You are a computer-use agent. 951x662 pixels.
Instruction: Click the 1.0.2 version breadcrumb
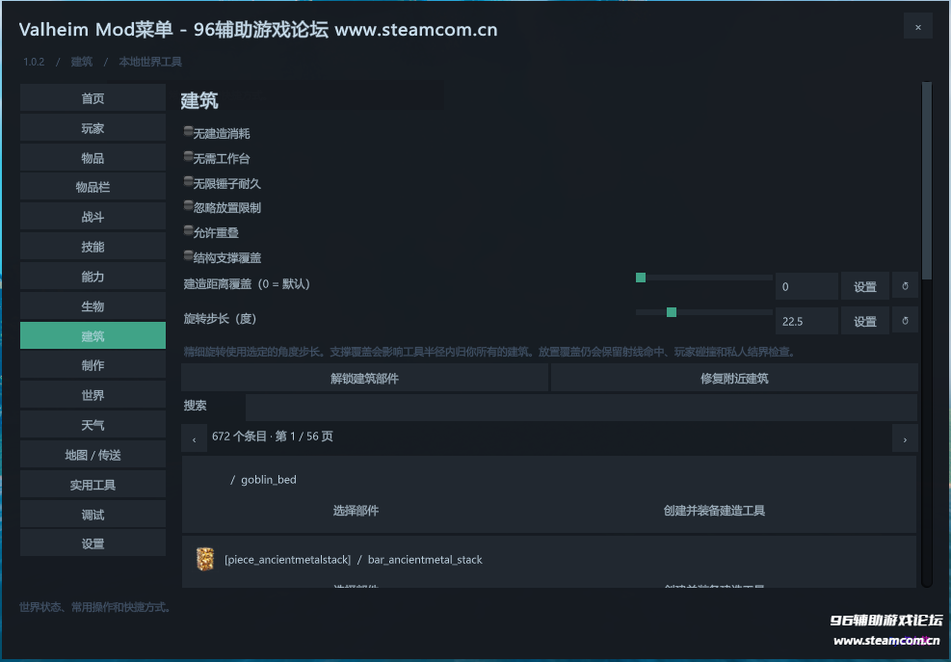point(34,62)
